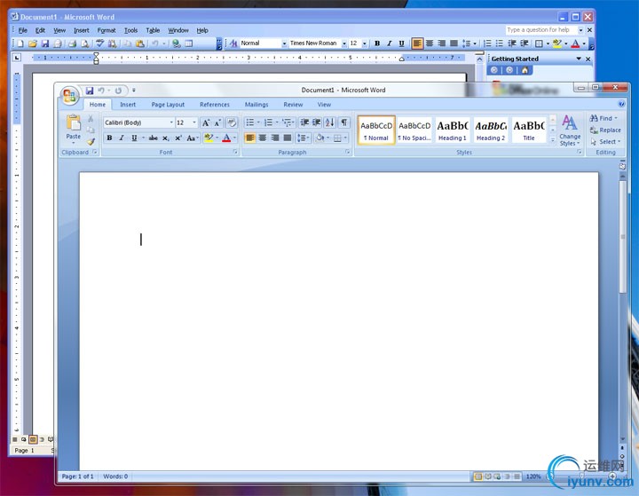
Task: Enable center alignment in the ribbon Paragraph group
Action: (x=263, y=138)
